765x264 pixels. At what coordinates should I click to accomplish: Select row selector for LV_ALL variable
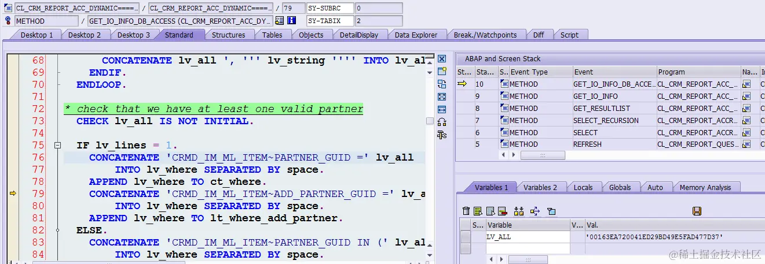465,237
